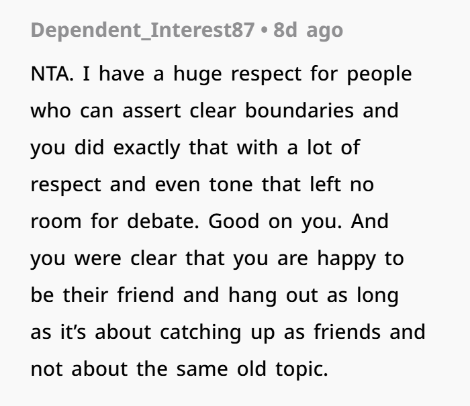The width and height of the screenshot is (470, 406).
Task: Click the phrase "with a lot of"
Action: click(x=294, y=147)
